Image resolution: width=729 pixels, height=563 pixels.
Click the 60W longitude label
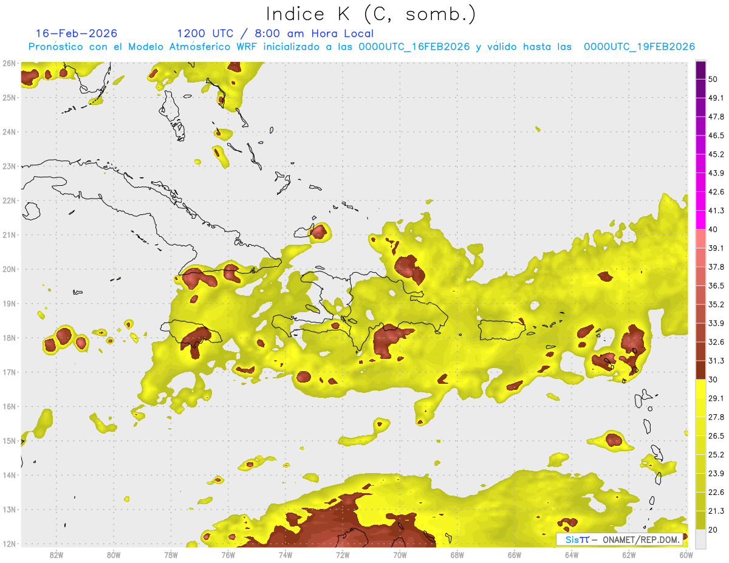pos(686,554)
